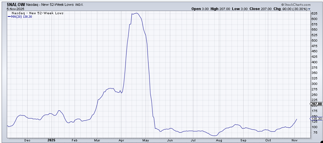Click the Open 3.00 value in header
323x143 pixels.
(x=200, y=9)
